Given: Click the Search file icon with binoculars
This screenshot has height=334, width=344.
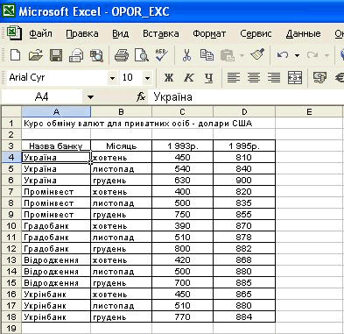Looking at the screenshot, I should tap(96, 55).
